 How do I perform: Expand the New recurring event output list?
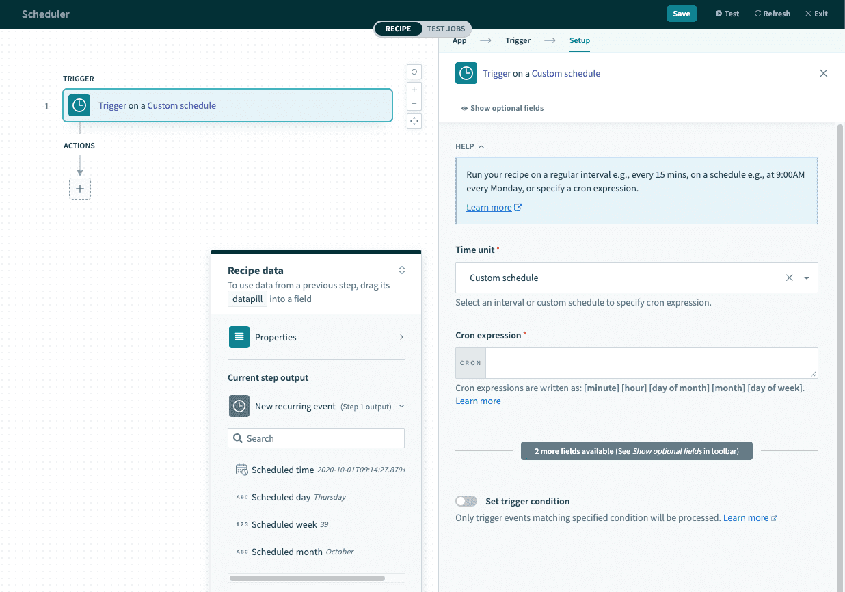402,405
